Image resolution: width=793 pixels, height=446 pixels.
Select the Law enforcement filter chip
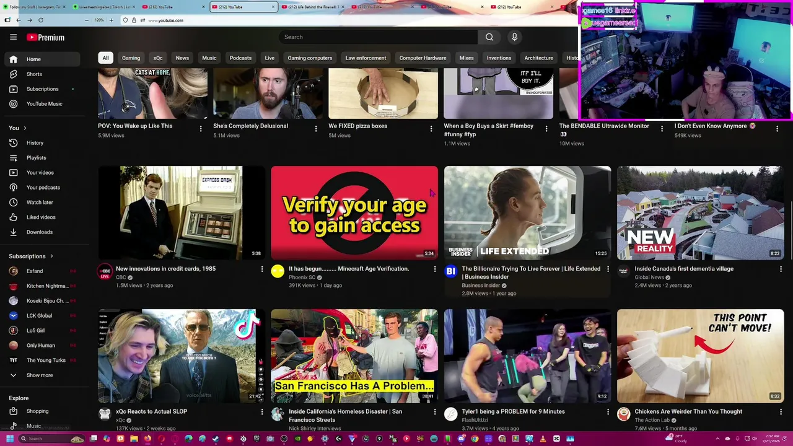pyautogui.click(x=366, y=58)
